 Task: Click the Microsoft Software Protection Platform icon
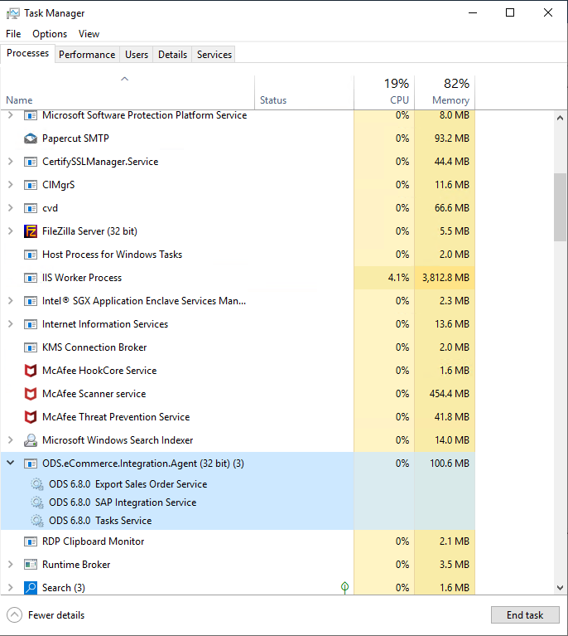coord(31,115)
